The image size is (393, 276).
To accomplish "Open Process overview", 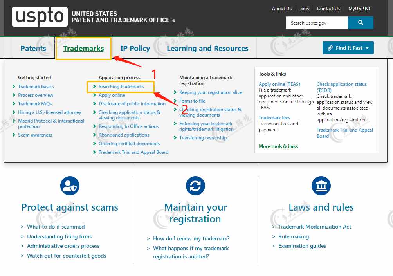I will (36, 95).
